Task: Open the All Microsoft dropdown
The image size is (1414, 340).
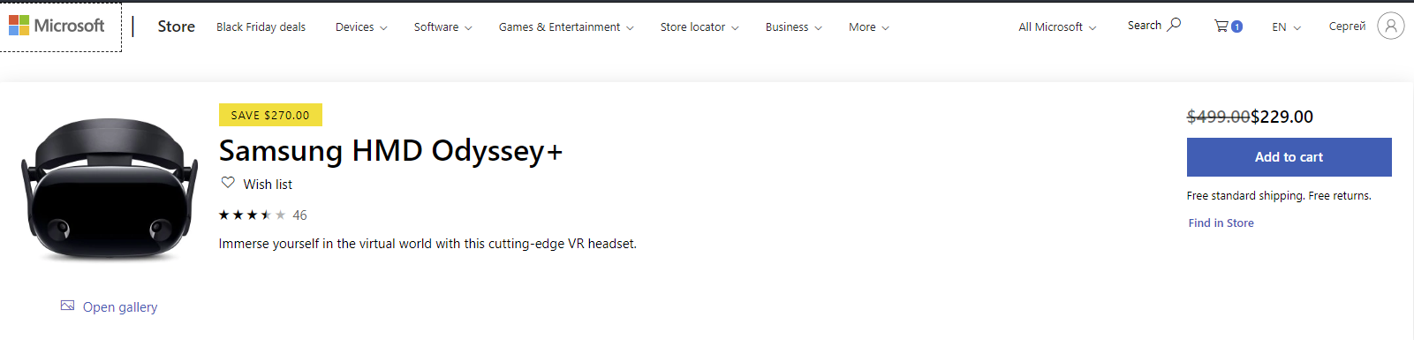Action: point(1057,27)
